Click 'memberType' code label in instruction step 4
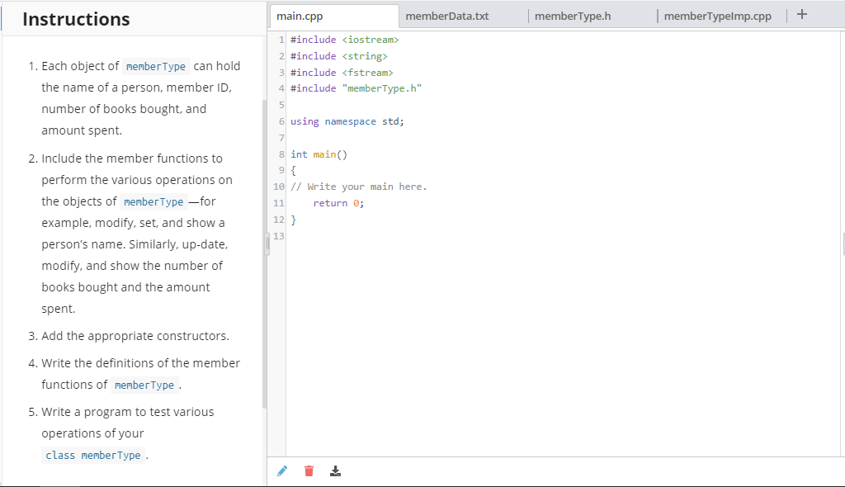The width and height of the screenshot is (845, 487). (144, 385)
